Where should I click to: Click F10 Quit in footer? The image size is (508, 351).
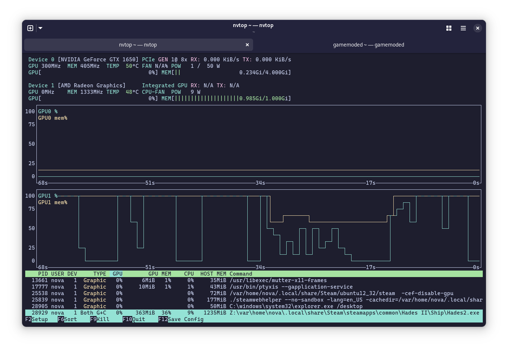(134, 319)
